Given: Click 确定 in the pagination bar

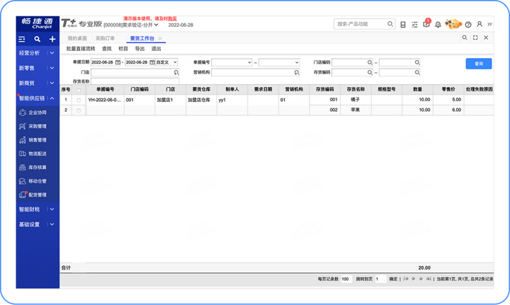Looking at the screenshot, I should (393, 279).
